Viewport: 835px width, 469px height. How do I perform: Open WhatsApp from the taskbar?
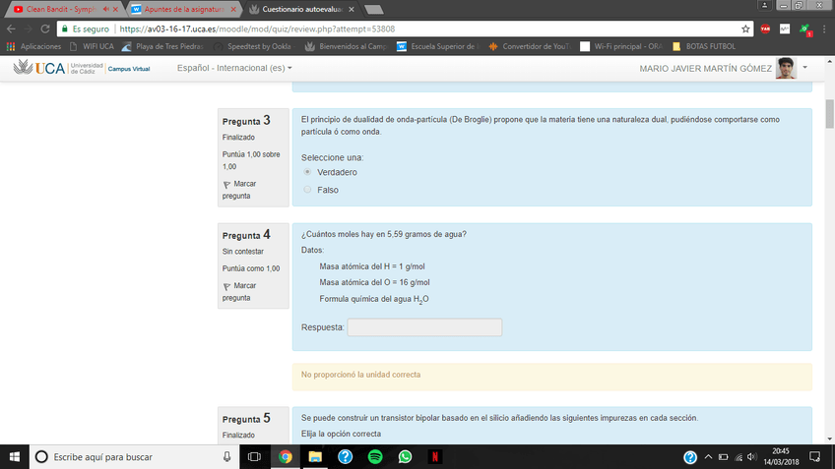click(x=406, y=457)
